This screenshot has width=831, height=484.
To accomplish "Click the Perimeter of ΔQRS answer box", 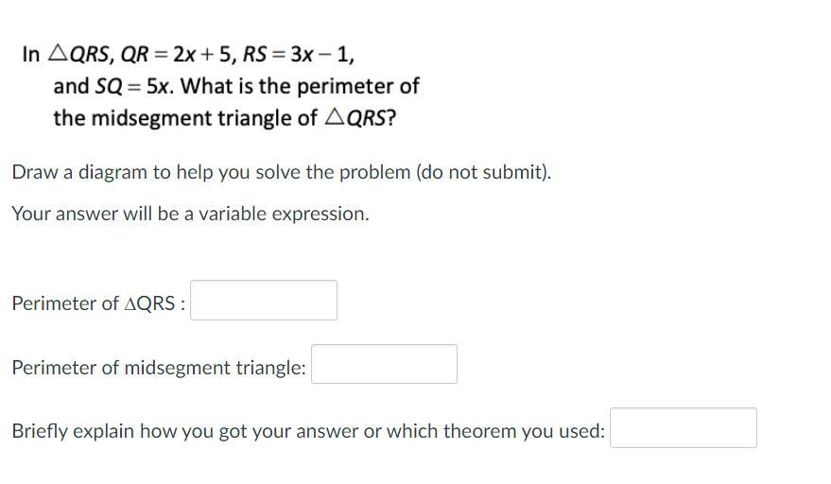I will [x=264, y=300].
